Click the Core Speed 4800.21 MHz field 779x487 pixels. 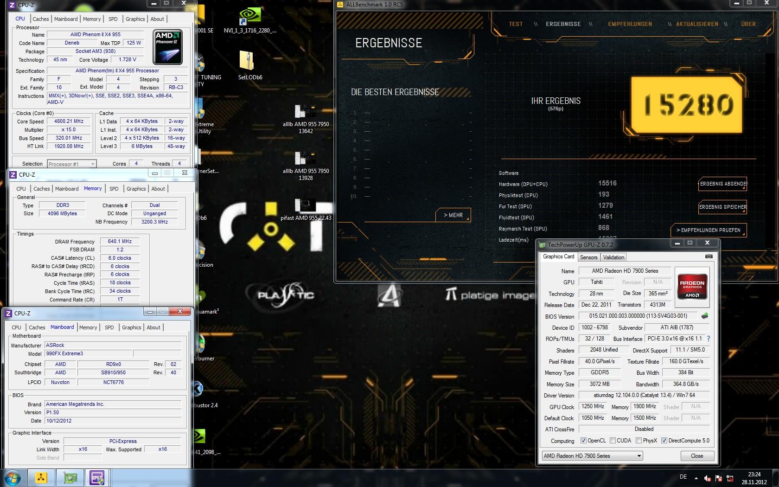pyautogui.click(x=69, y=122)
